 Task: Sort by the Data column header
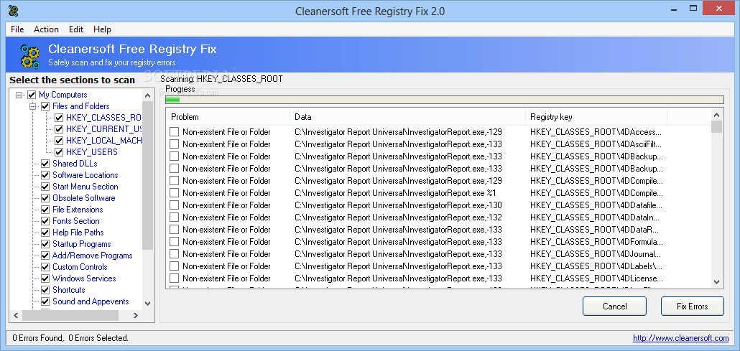(408, 117)
